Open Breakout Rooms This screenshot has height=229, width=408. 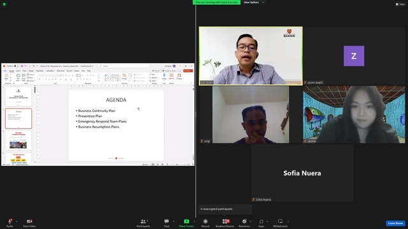coord(225,223)
